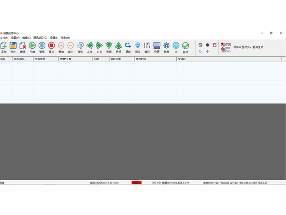Click the 旋转 (Rotate) icon
286x215 pixels.
[80, 46]
